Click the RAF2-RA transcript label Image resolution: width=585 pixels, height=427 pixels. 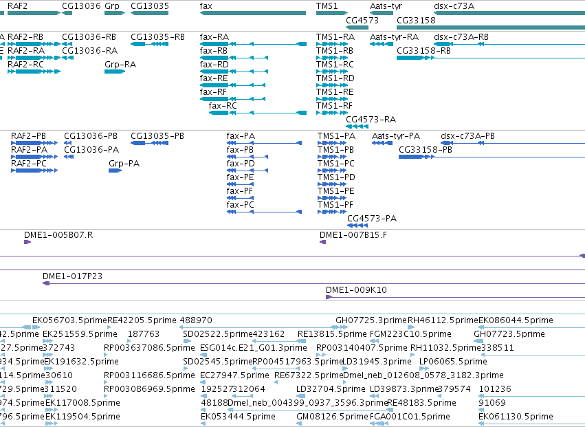click(x=26, y=50)
